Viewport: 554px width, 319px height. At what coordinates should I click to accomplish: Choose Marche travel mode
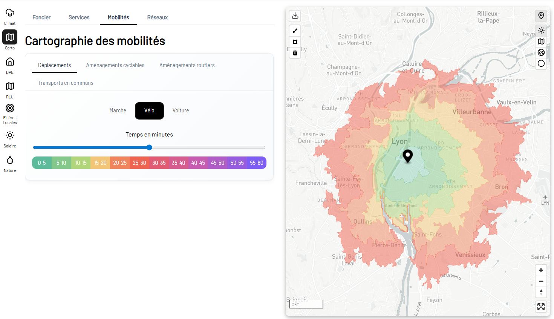[118, 110]
